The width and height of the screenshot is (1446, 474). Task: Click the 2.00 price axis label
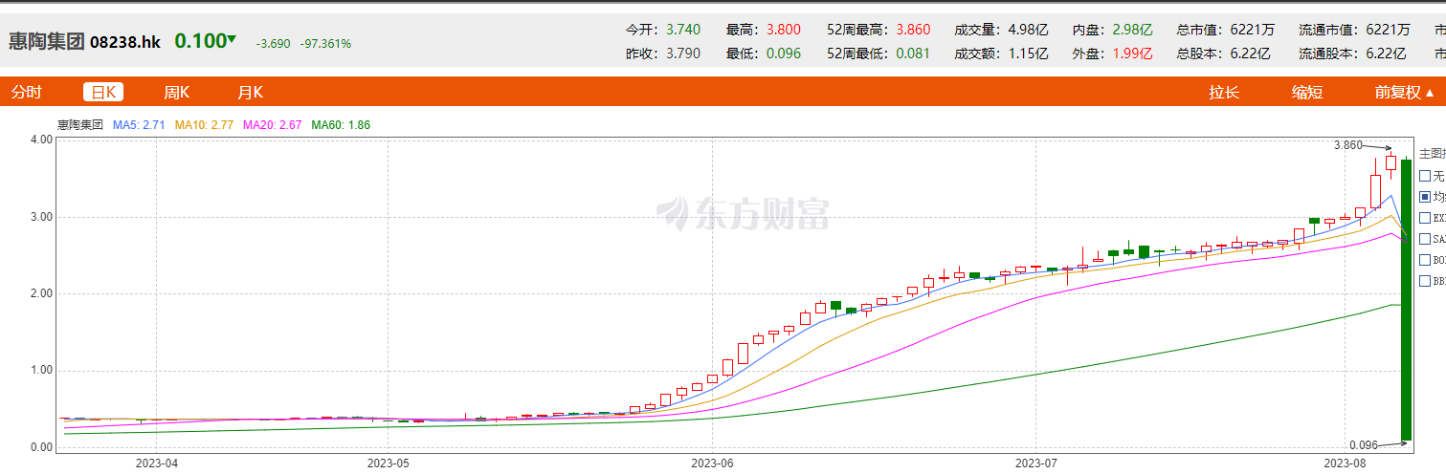point(41,293)
